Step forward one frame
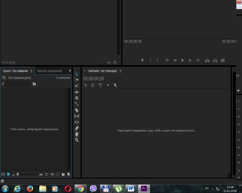242x193 pixels. coord(190,60)
